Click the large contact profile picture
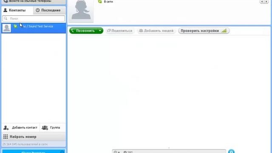272x153 pixels. [x=81, y=11]
